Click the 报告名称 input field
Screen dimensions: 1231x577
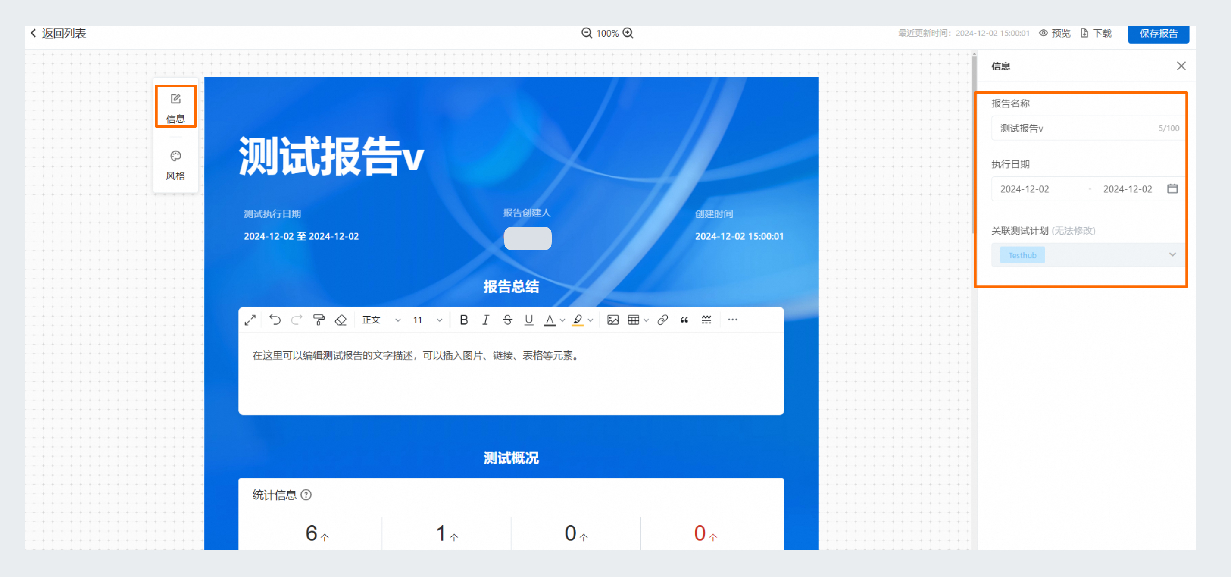(1088, 128)
